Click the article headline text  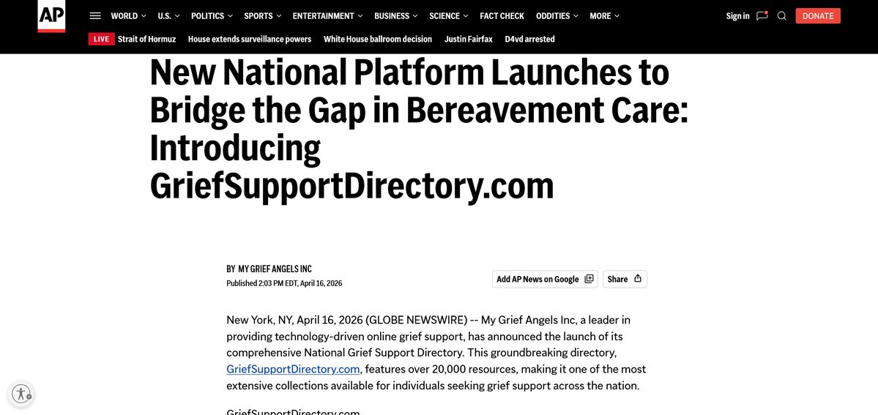(419, 130)
